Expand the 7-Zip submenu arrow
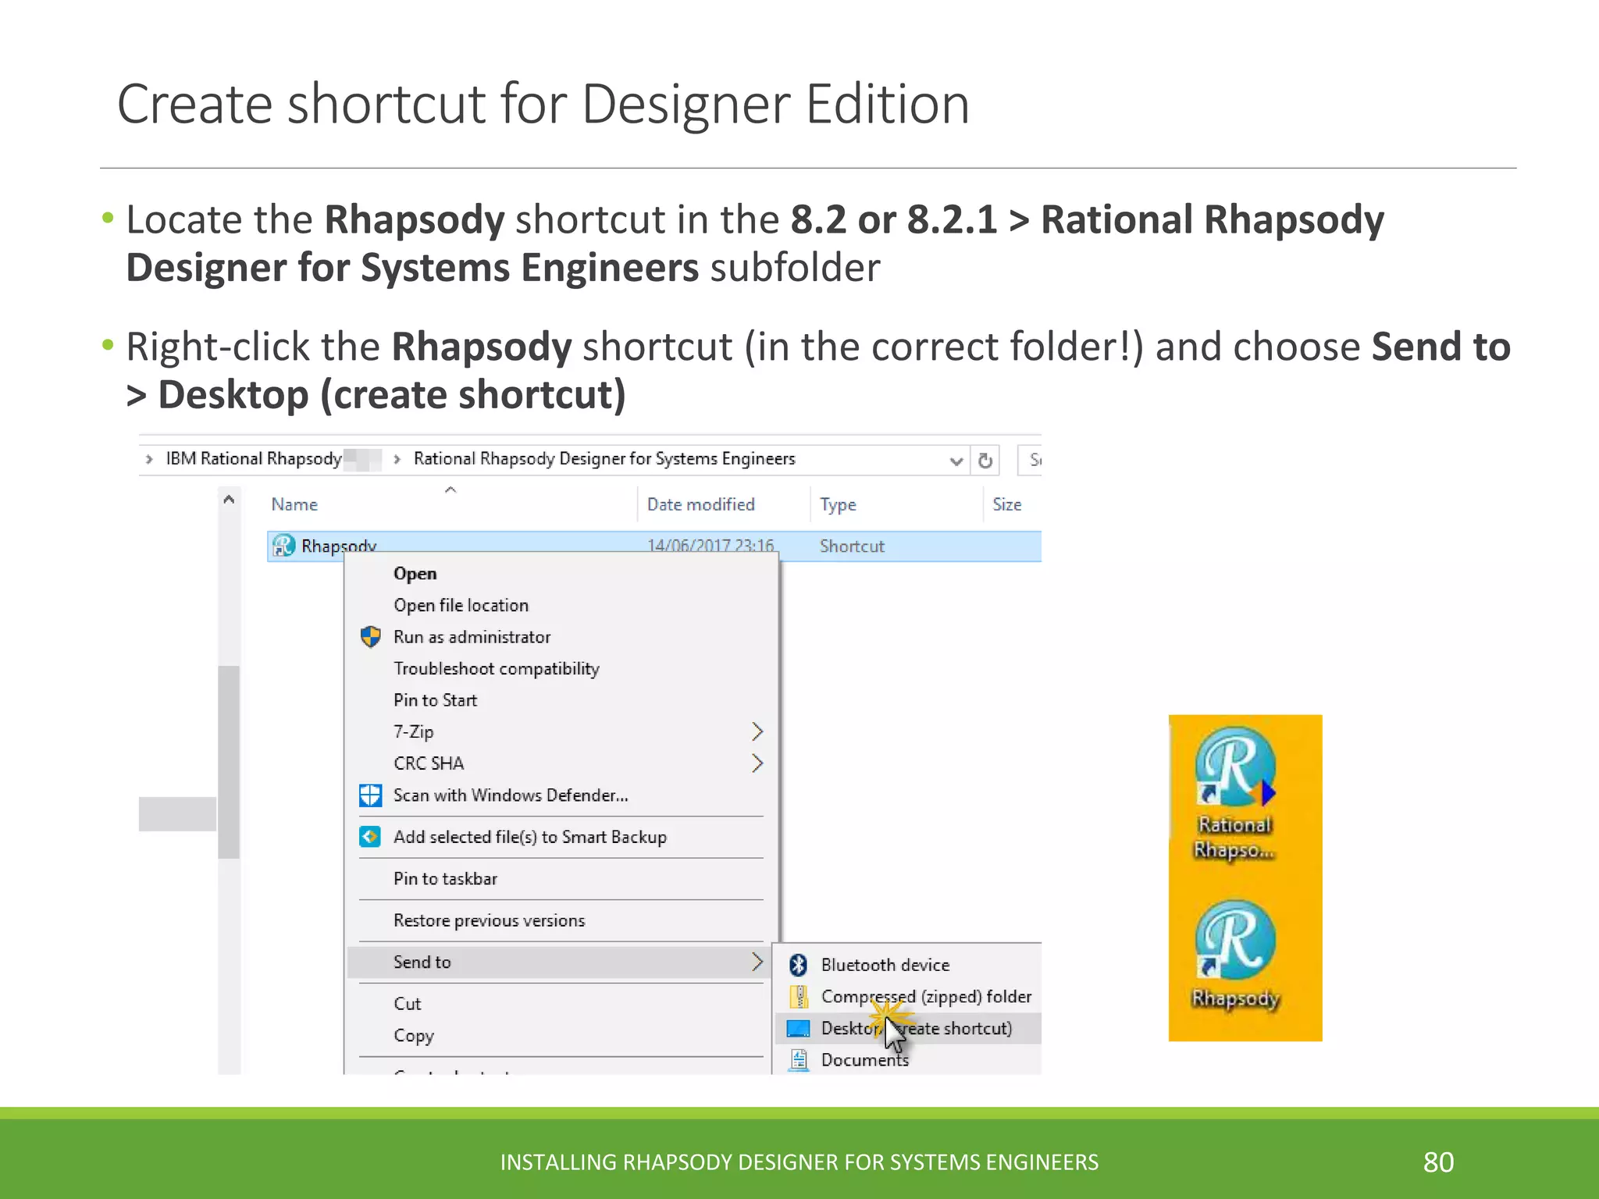1599x1199 pixels. pyautogui.click(x=757, y=731)
